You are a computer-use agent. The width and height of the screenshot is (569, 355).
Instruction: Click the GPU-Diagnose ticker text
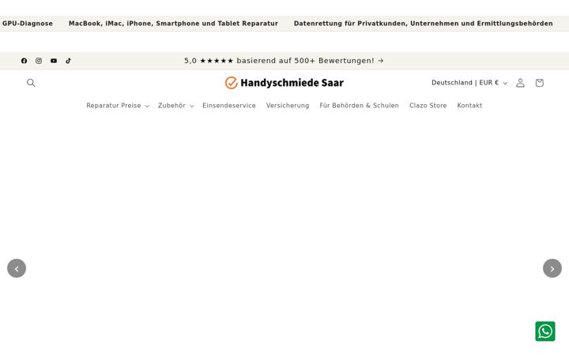[x=27, y=24]
